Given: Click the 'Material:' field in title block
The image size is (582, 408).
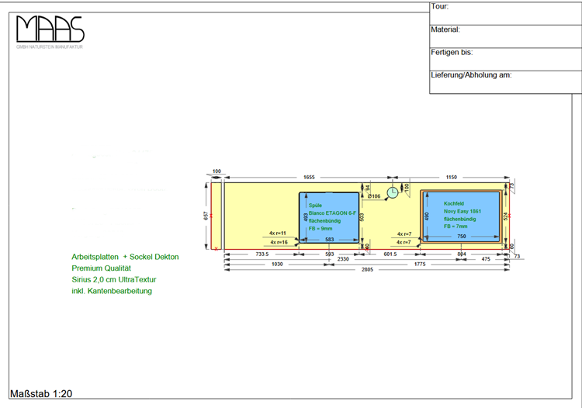Looking at the screenshot, I should (x=505, y=36).
